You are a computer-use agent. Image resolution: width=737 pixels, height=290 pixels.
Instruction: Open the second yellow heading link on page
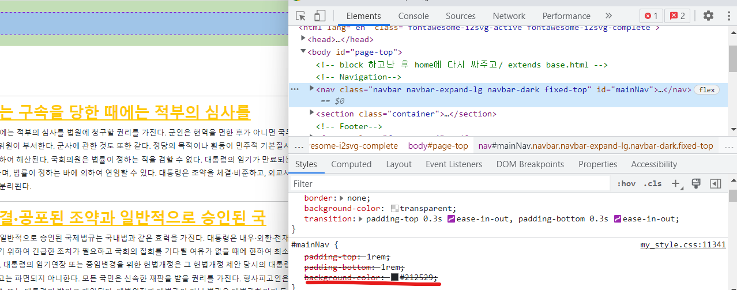pos(133,217)
